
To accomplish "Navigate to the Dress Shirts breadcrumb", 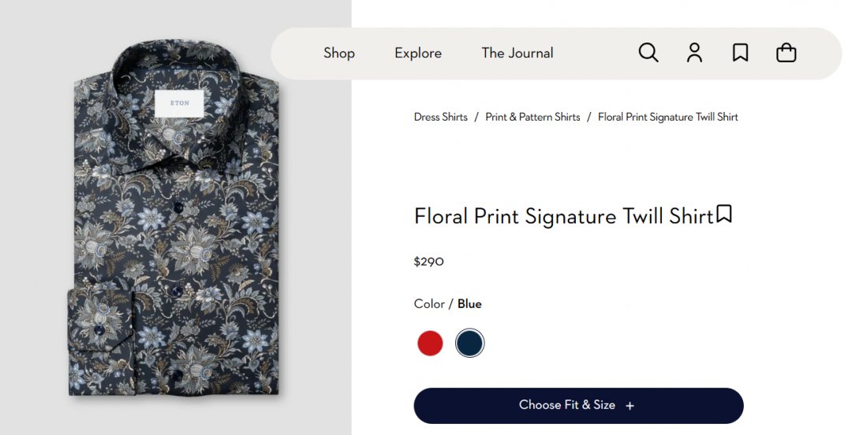I will [x=441, y=117].
